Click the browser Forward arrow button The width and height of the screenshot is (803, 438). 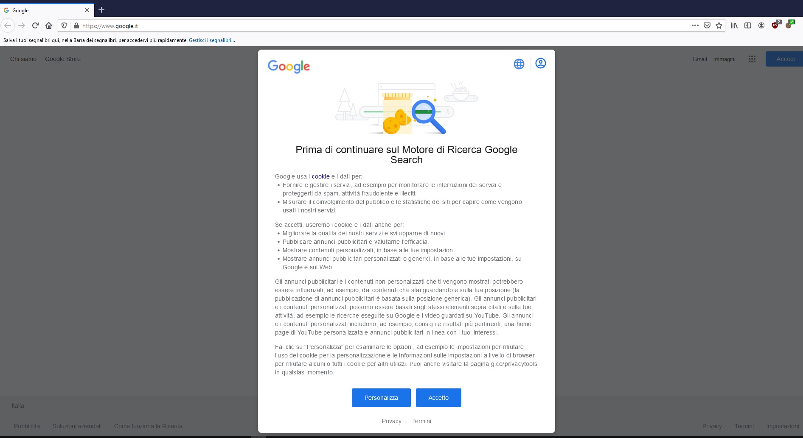pos(22,25)
